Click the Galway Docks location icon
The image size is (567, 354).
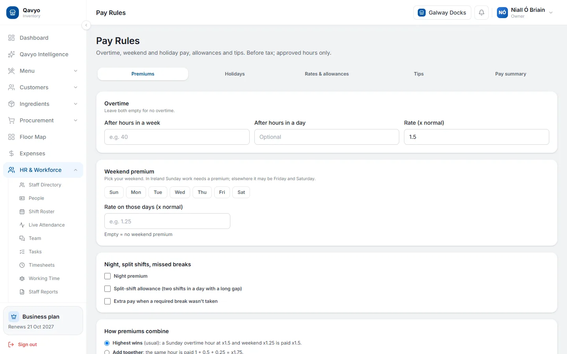click(x=422, y=13)
